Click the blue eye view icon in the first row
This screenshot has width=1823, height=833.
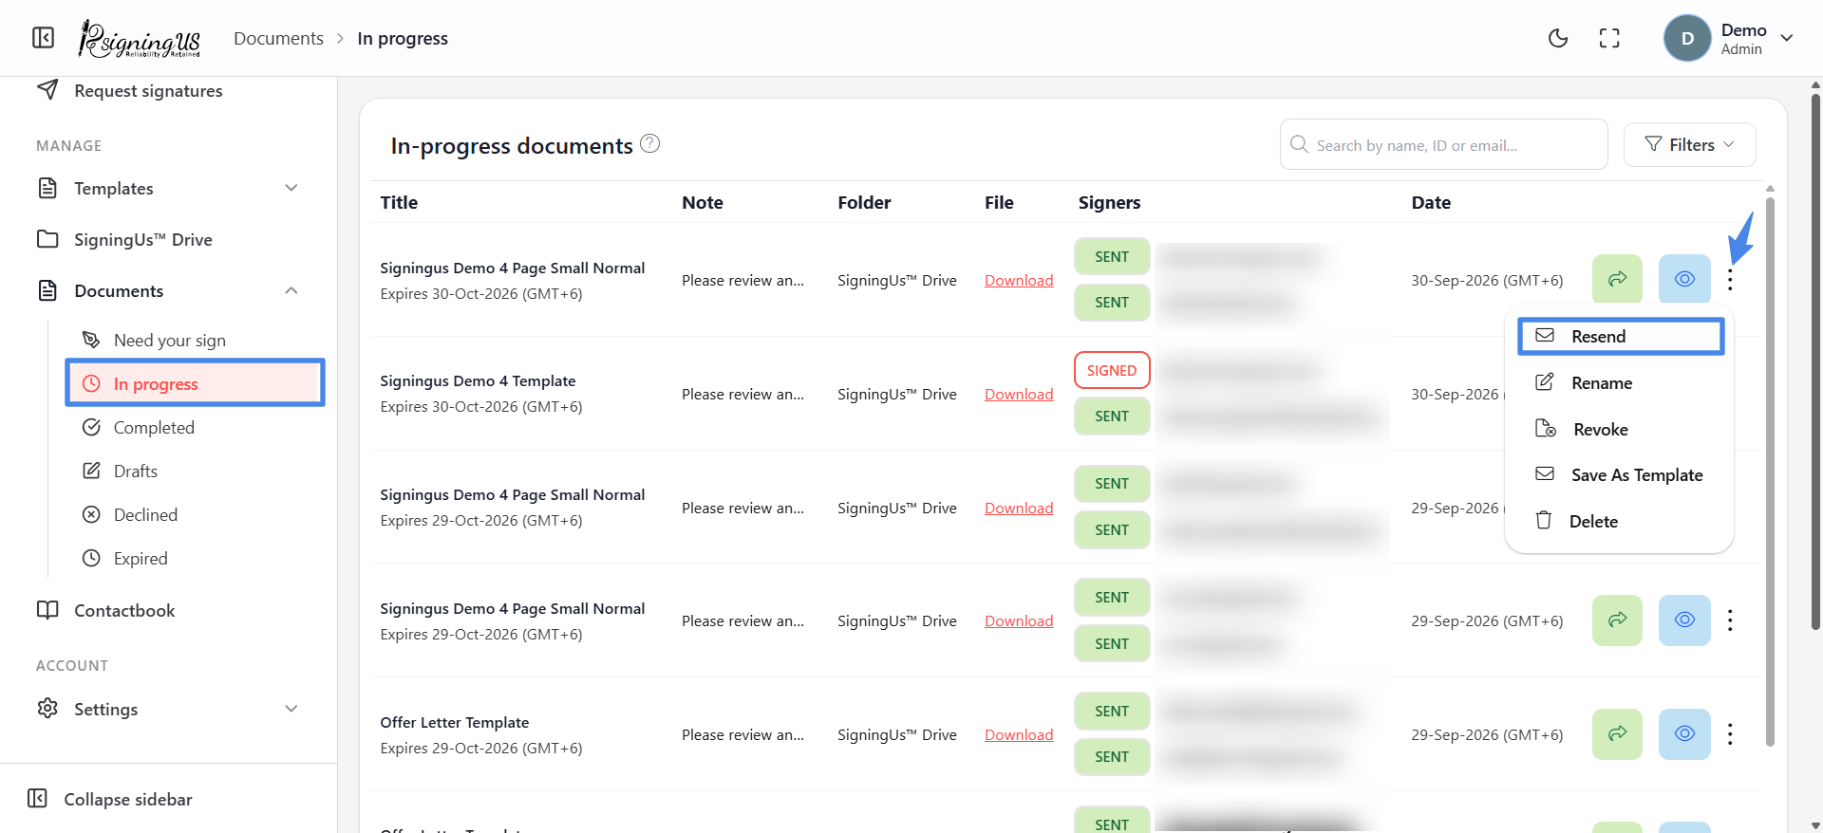[1684, 279]
